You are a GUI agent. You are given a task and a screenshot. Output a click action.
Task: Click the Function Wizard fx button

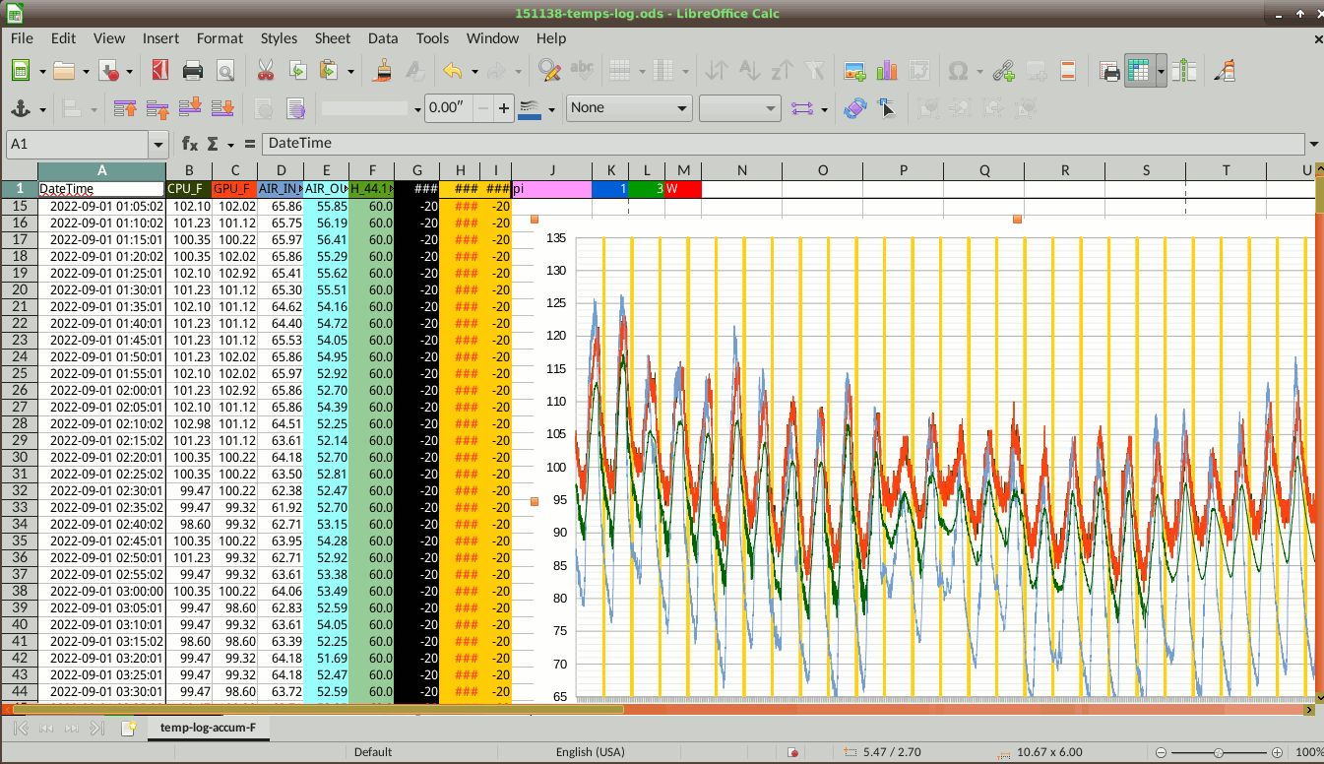(190, 144)
